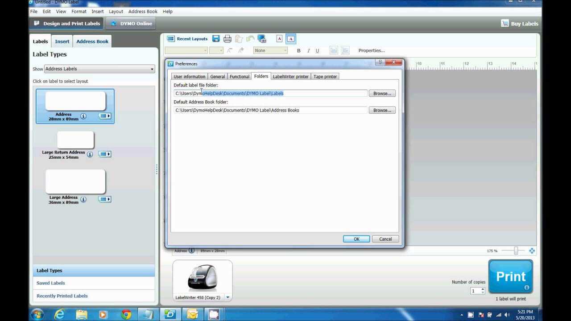Click the info icon beside Address 89mm x 28mm
The width and height of the screenshot is (571, 321).
(x=191, y=251)
